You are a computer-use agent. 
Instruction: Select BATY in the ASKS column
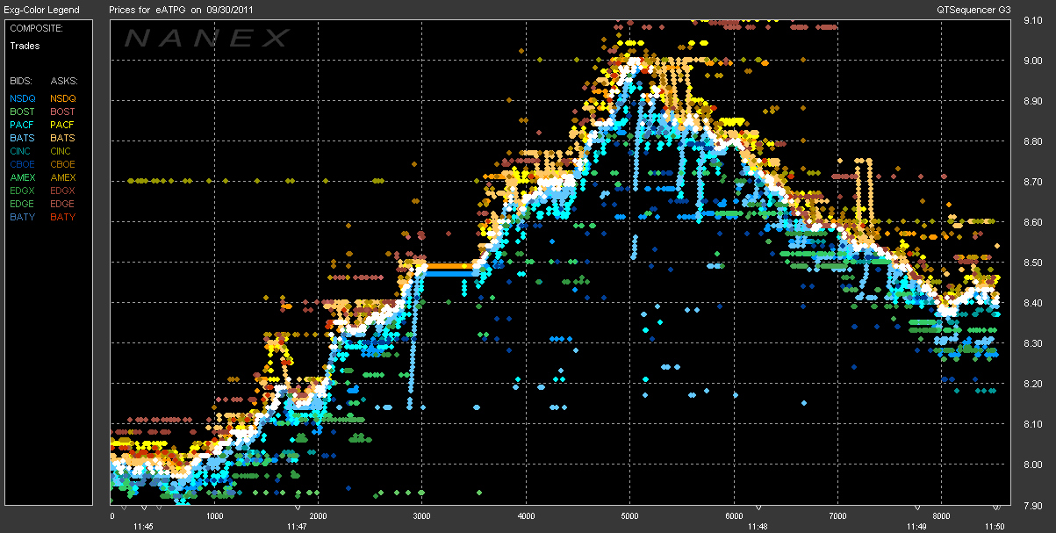(x=64, y=217)
